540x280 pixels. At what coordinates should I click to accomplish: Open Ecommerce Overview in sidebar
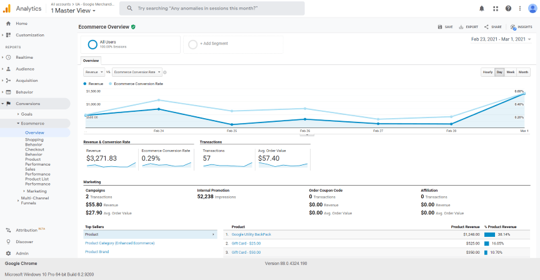[x=34, y=132]
